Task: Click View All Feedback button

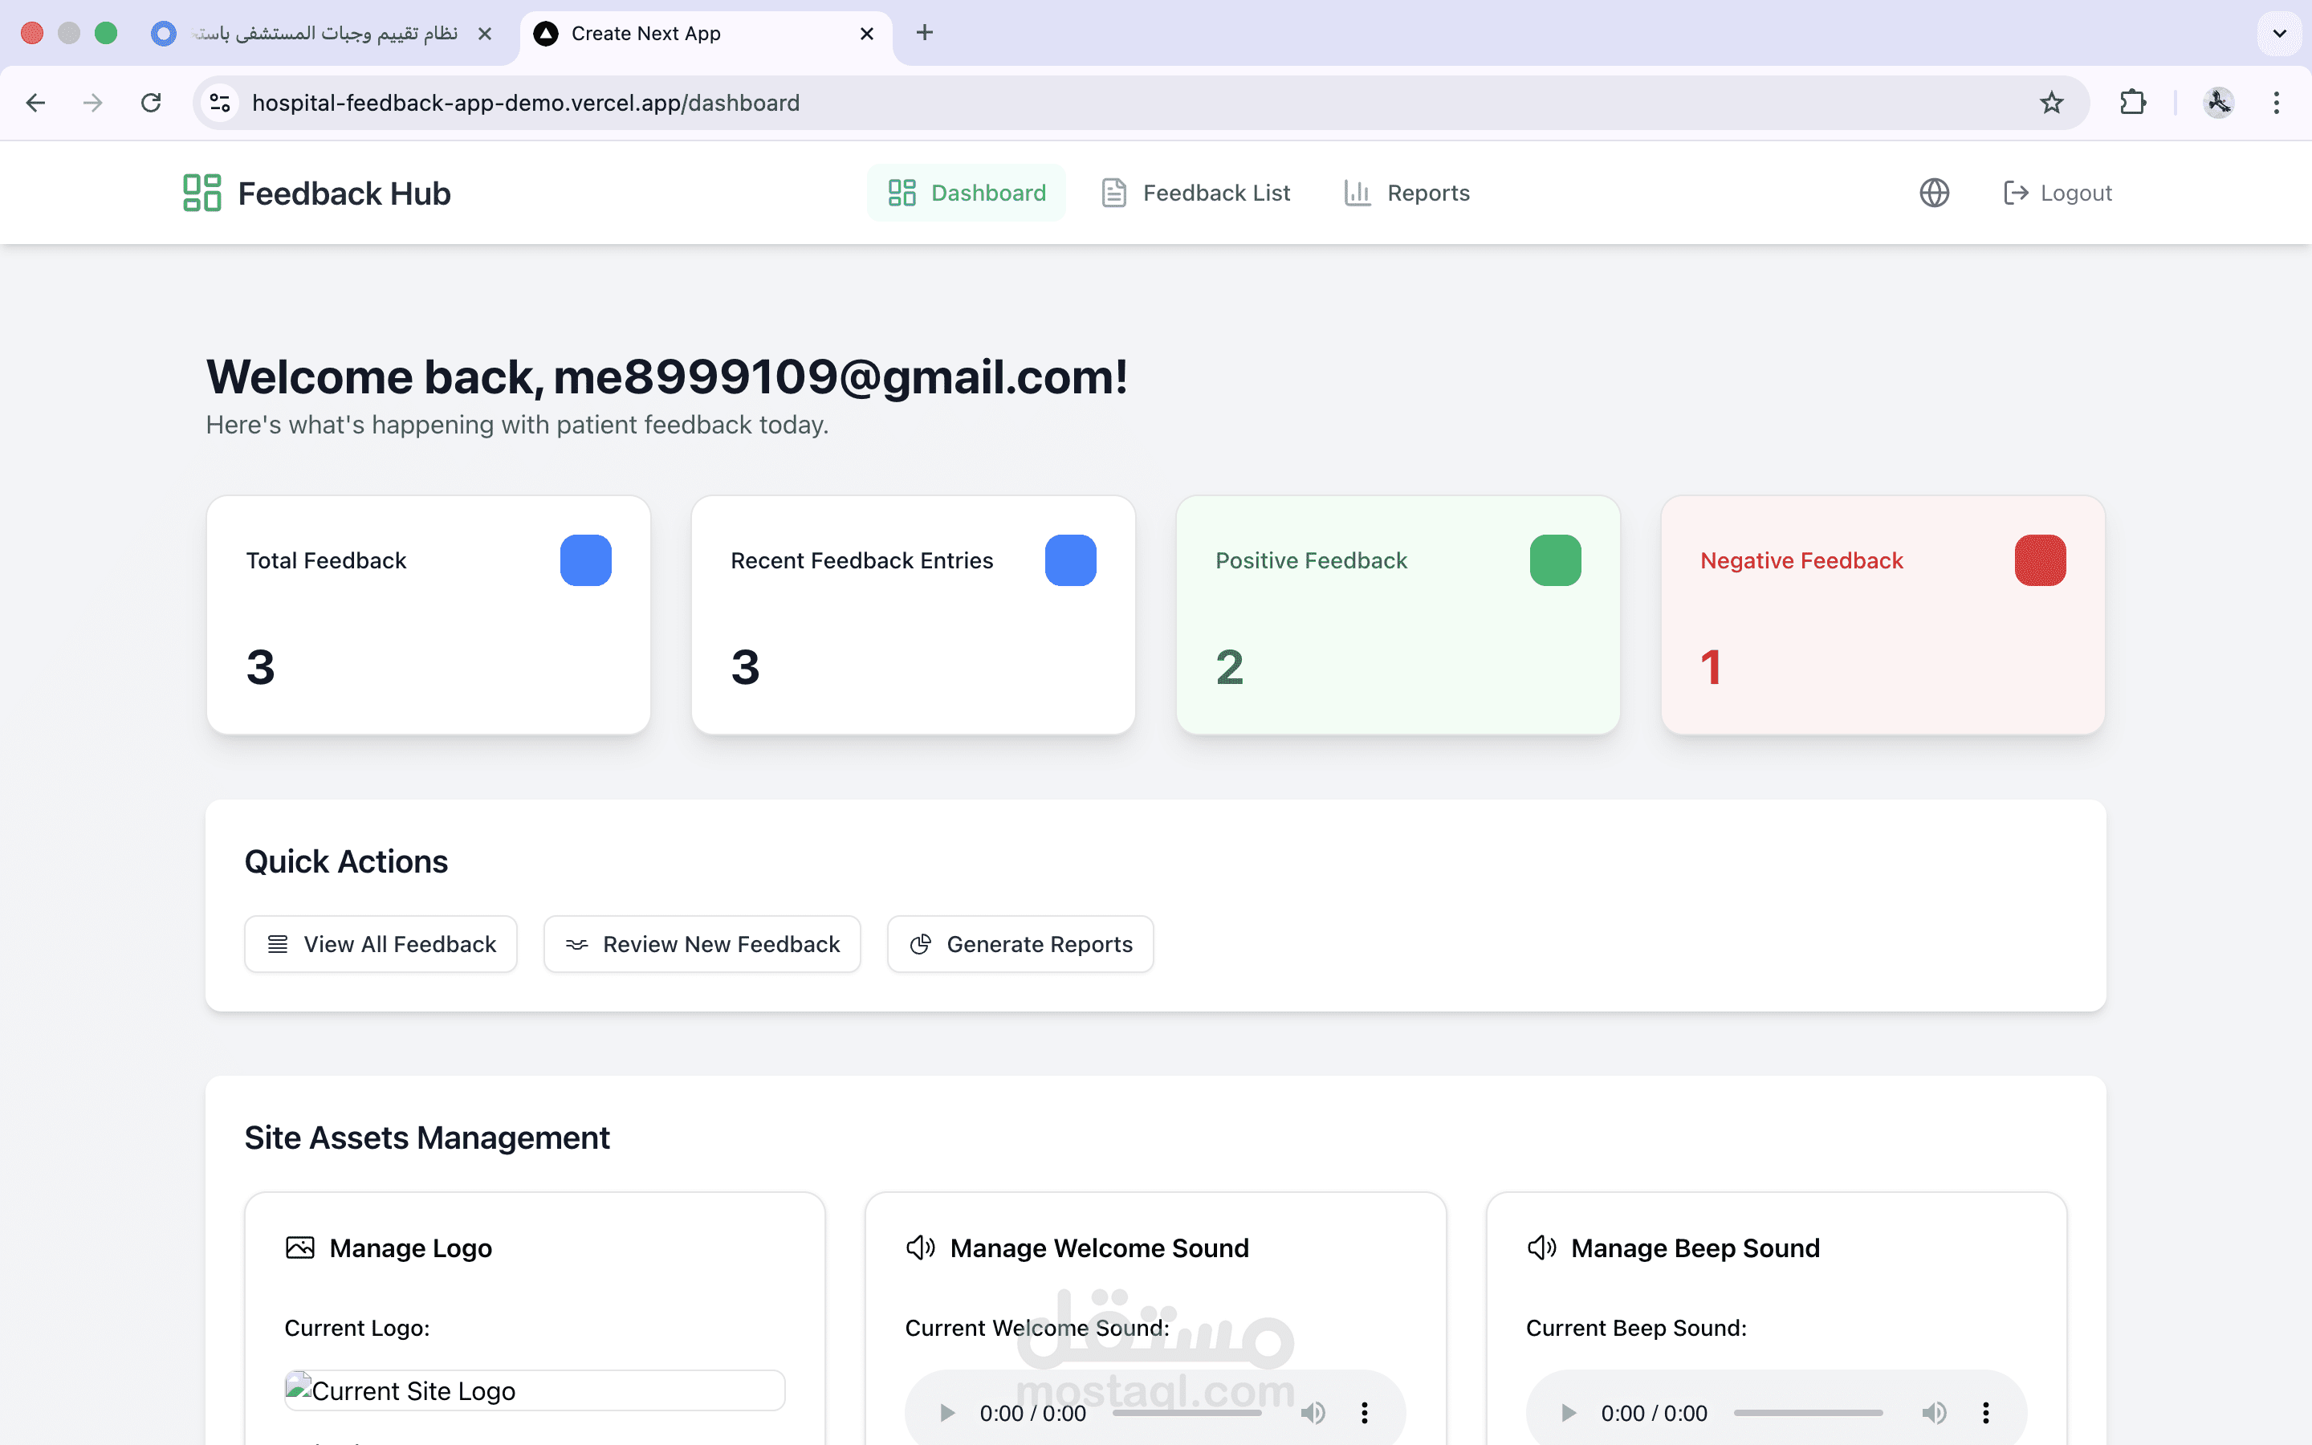Action: point(381,944)
